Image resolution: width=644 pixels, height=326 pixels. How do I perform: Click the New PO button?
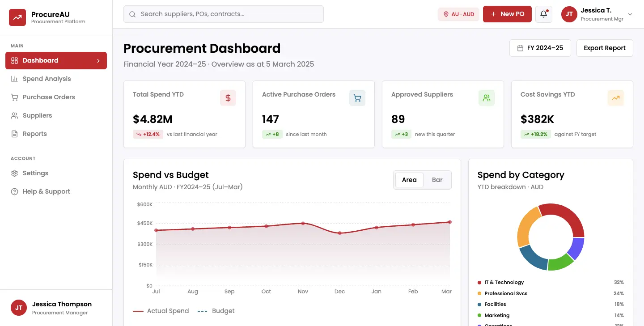pyautogui.click(x=507, y=14)
